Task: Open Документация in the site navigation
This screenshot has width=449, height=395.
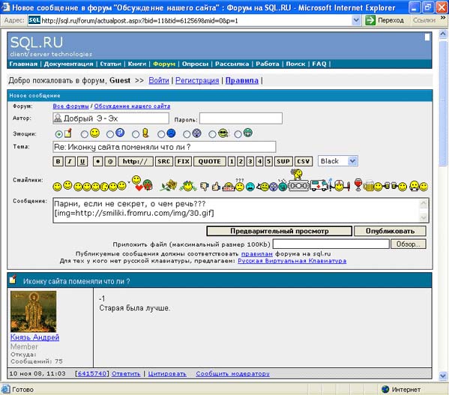Action: (69, 64)
